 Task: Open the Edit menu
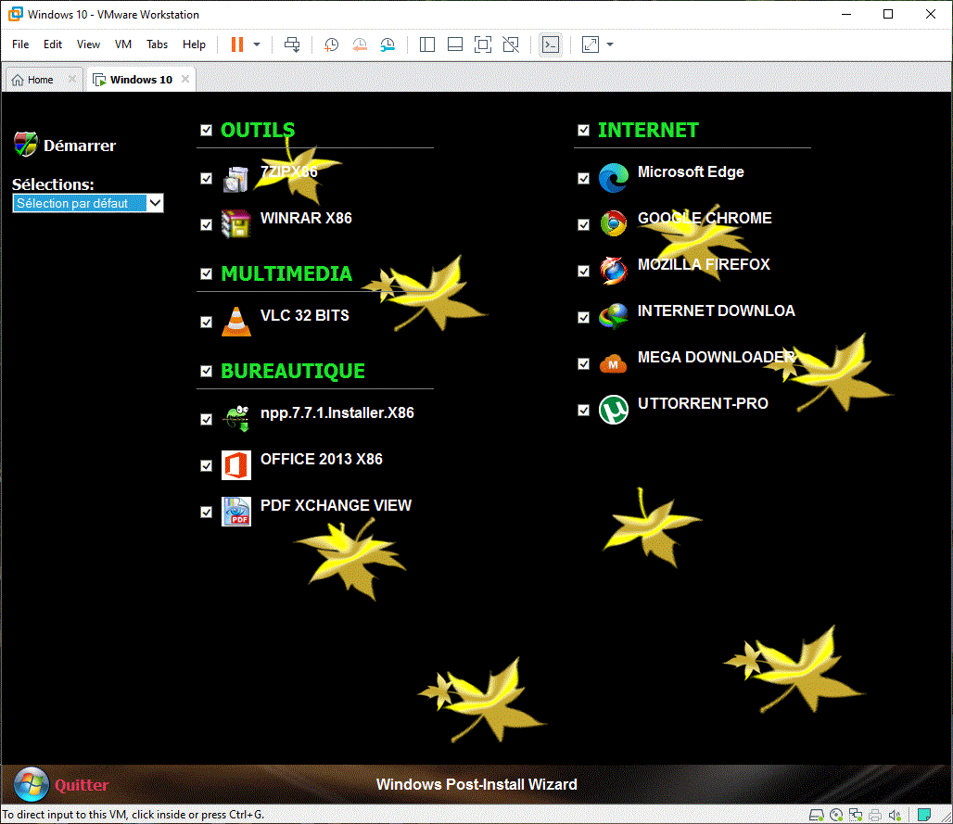[52, 44]
